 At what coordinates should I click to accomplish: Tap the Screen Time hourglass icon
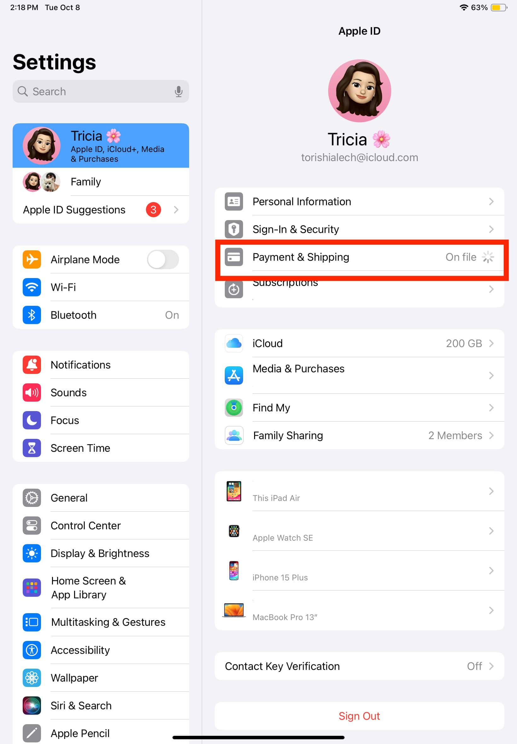(32, 448)
